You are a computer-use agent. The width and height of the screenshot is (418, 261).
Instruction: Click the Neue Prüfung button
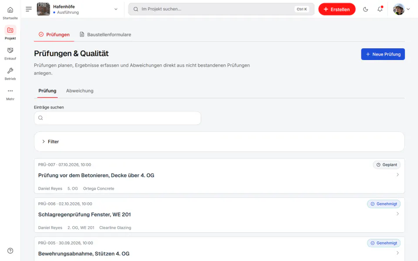click(383, 54)
